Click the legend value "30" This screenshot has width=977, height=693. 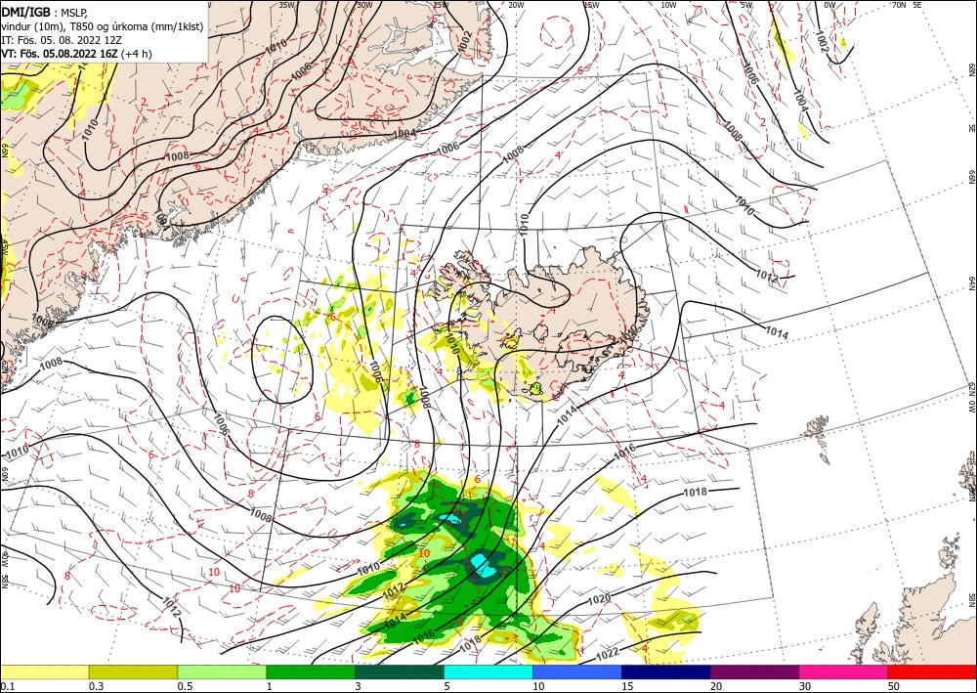(805, 686)
